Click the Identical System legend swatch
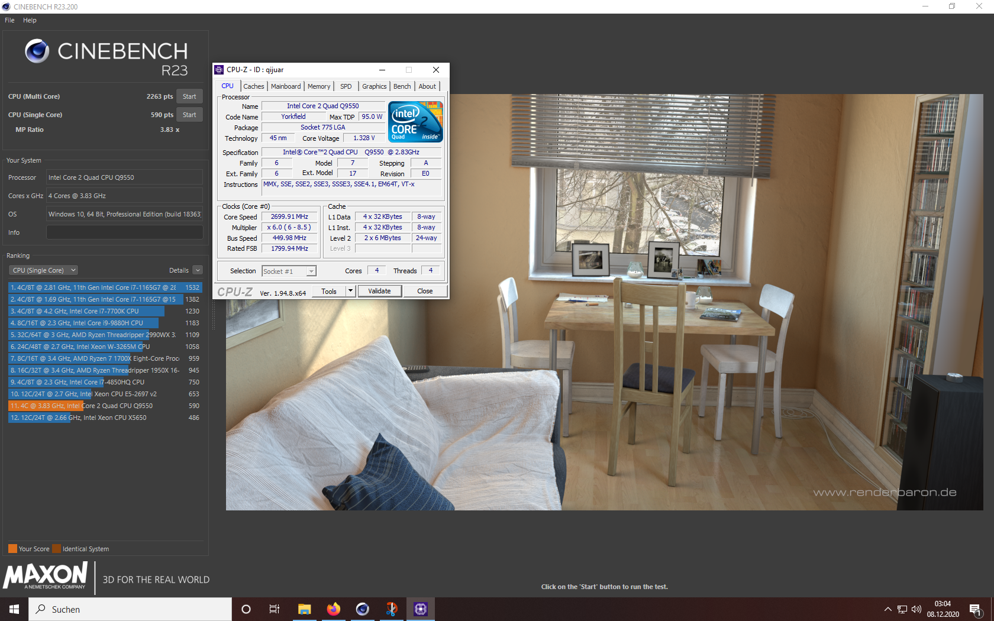Image resolution: width=994 pixels, height=621 pixels. [56, 548]
